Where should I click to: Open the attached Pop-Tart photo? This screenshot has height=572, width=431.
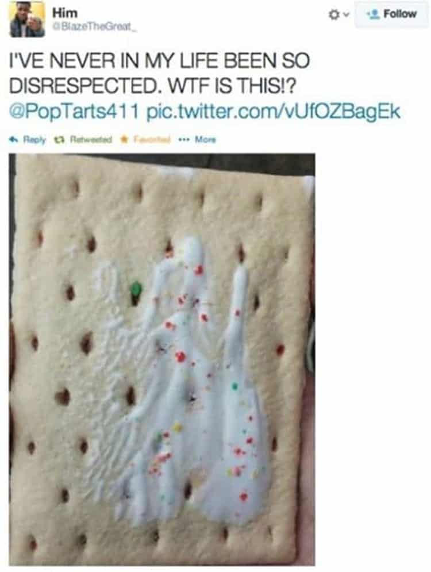click(162, 359)
